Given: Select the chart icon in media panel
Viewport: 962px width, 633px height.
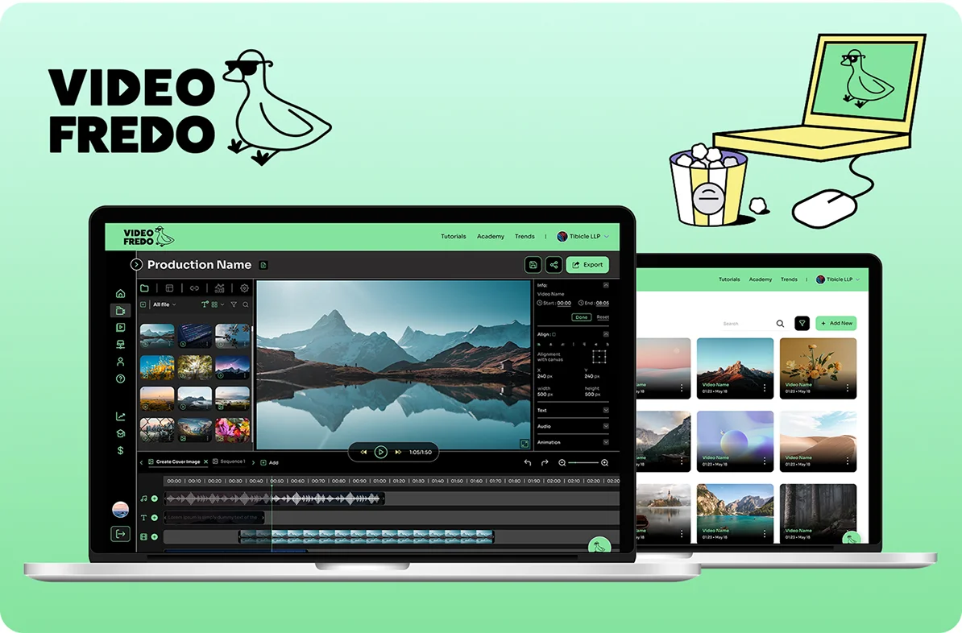Looking at the screenshot, I should coord(220,288).
